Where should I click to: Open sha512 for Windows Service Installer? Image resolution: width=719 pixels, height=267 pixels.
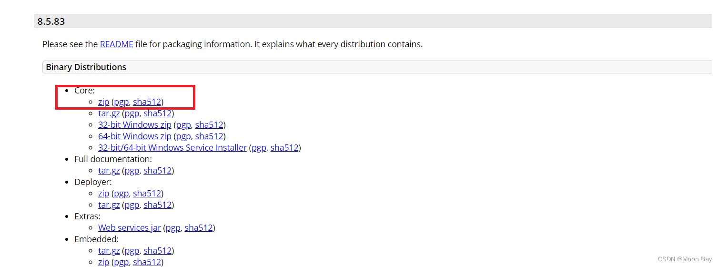(x=284, y=148)
